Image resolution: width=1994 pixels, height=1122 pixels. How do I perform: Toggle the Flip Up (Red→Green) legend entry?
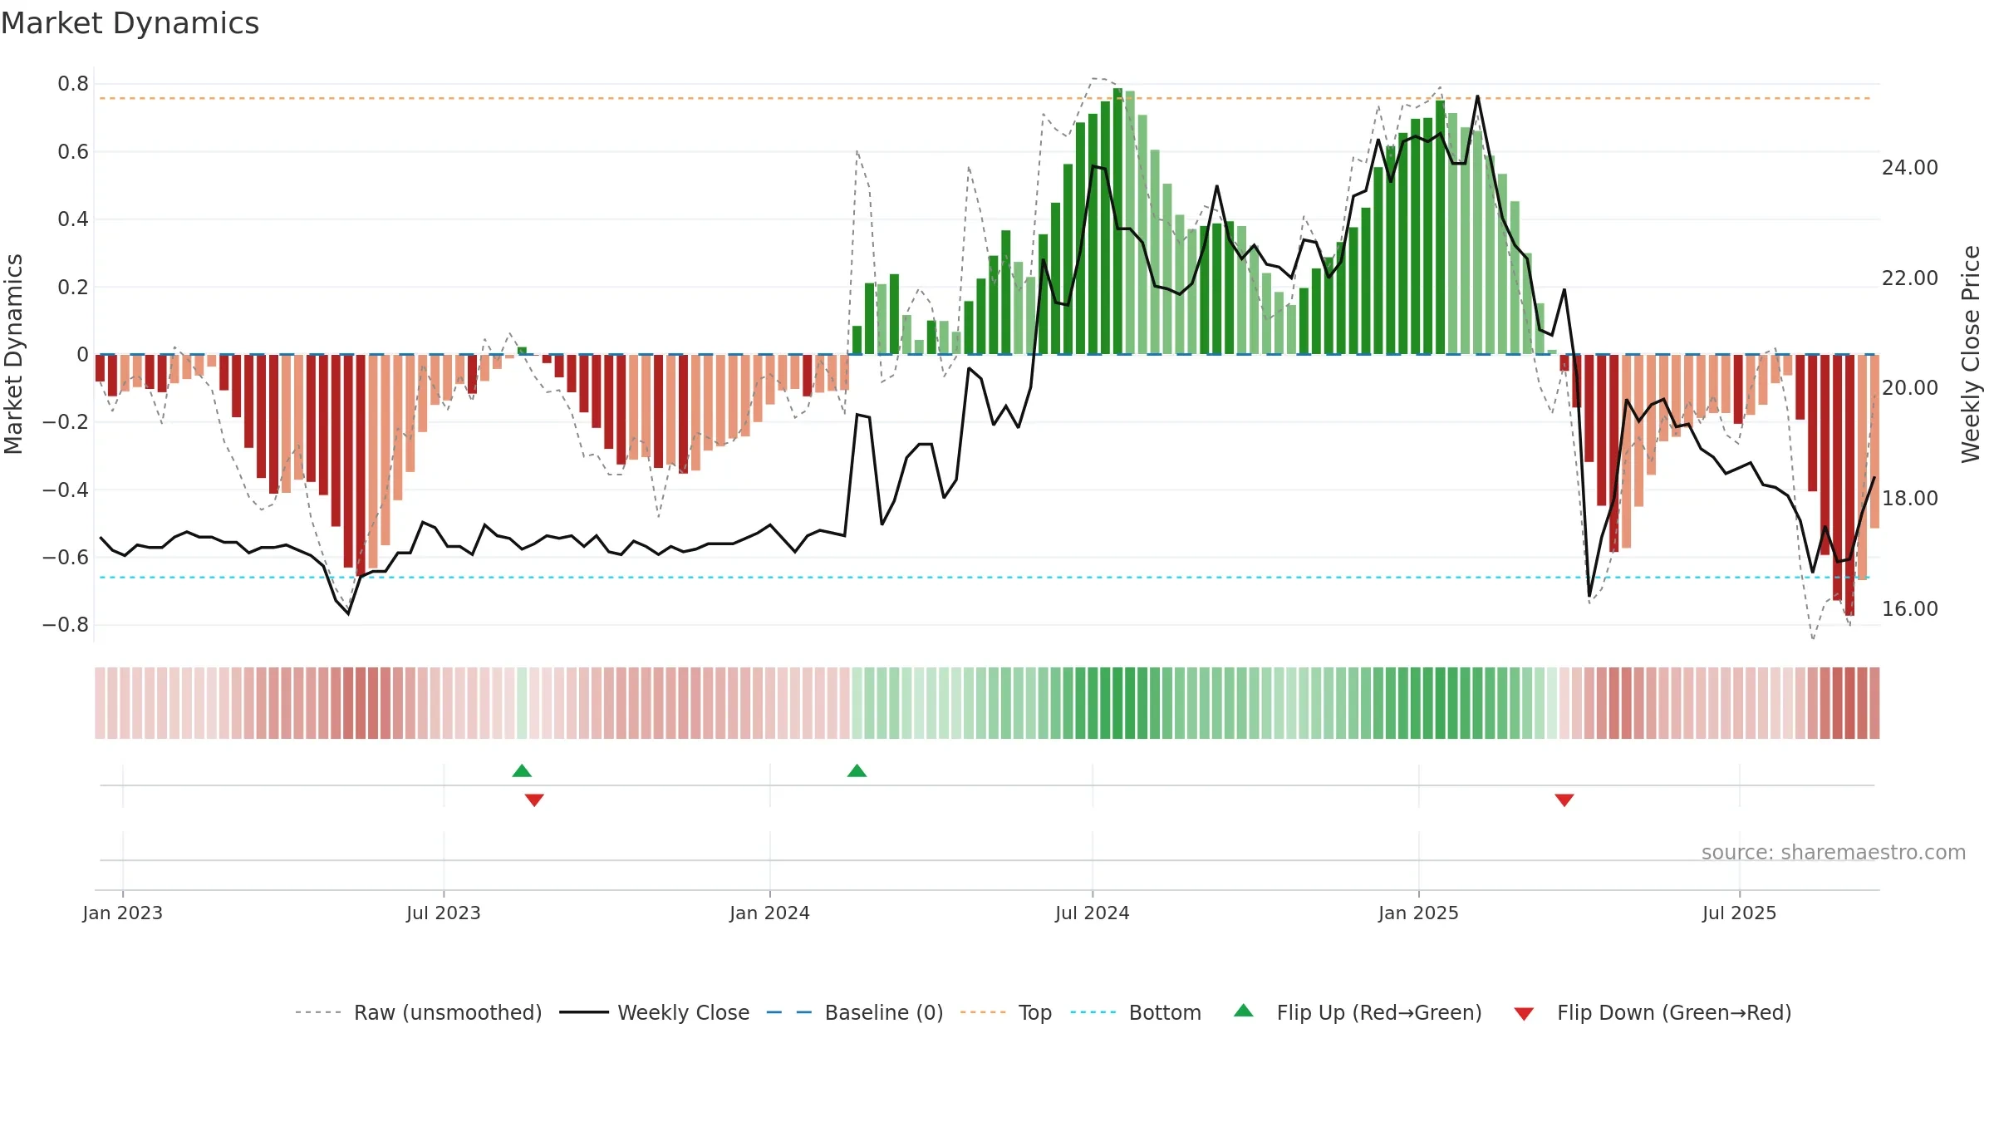tap(1358, 1012)
